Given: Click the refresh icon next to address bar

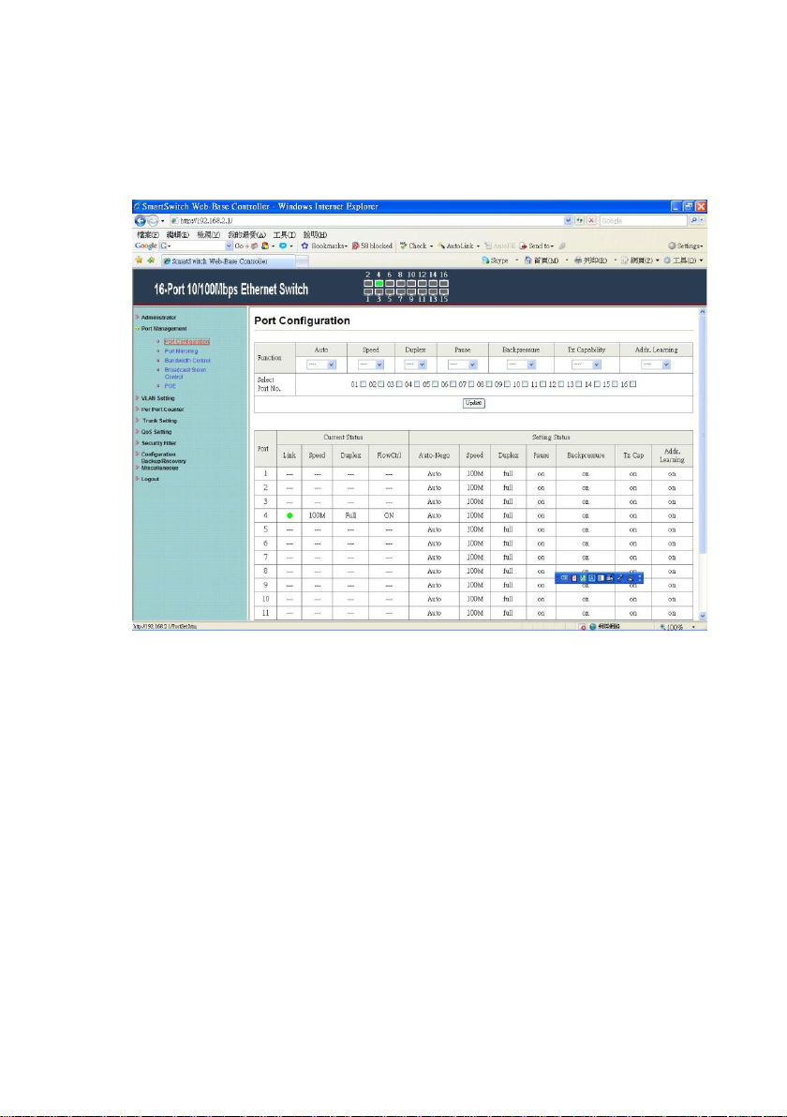Looking at the screenshot, I should (580, 221).
